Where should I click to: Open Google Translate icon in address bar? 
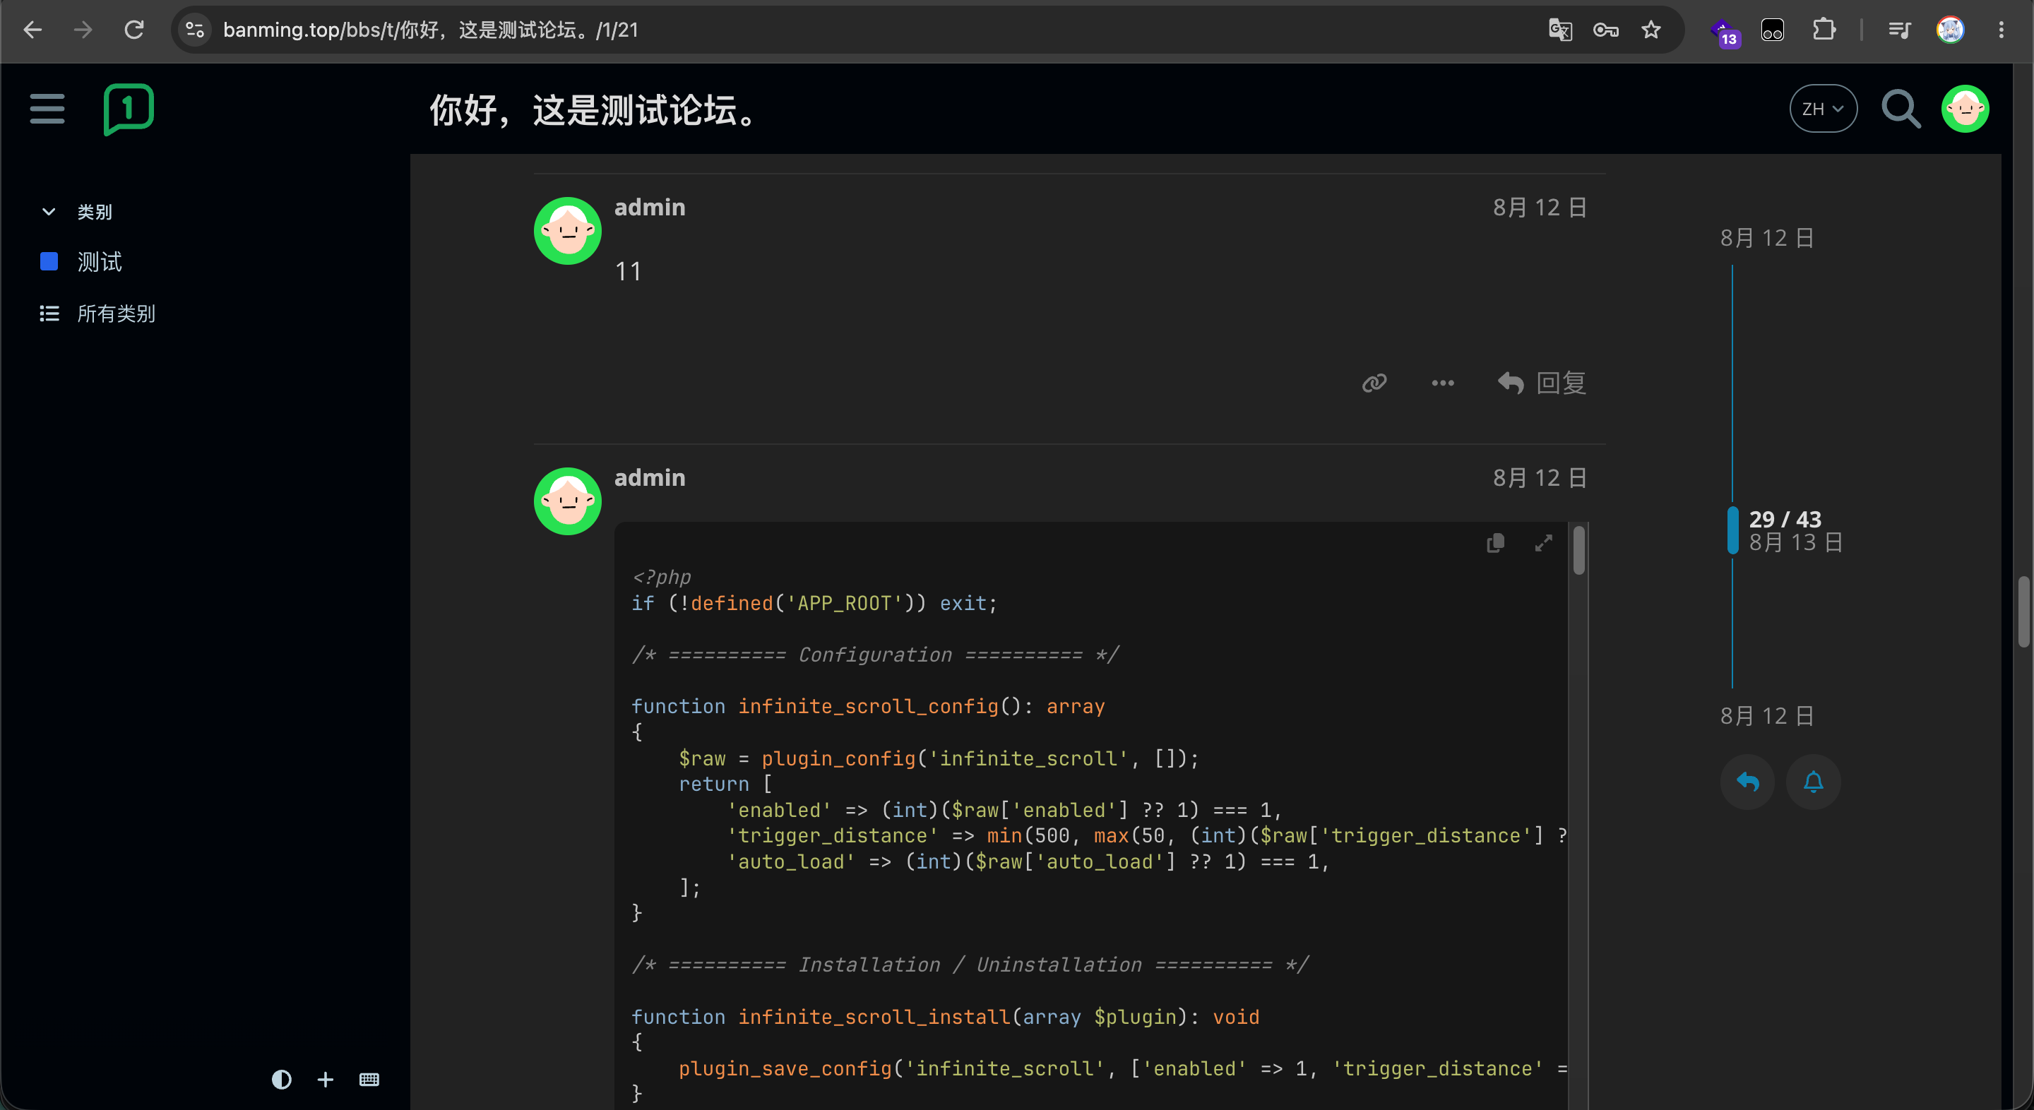click(1559, 30)
